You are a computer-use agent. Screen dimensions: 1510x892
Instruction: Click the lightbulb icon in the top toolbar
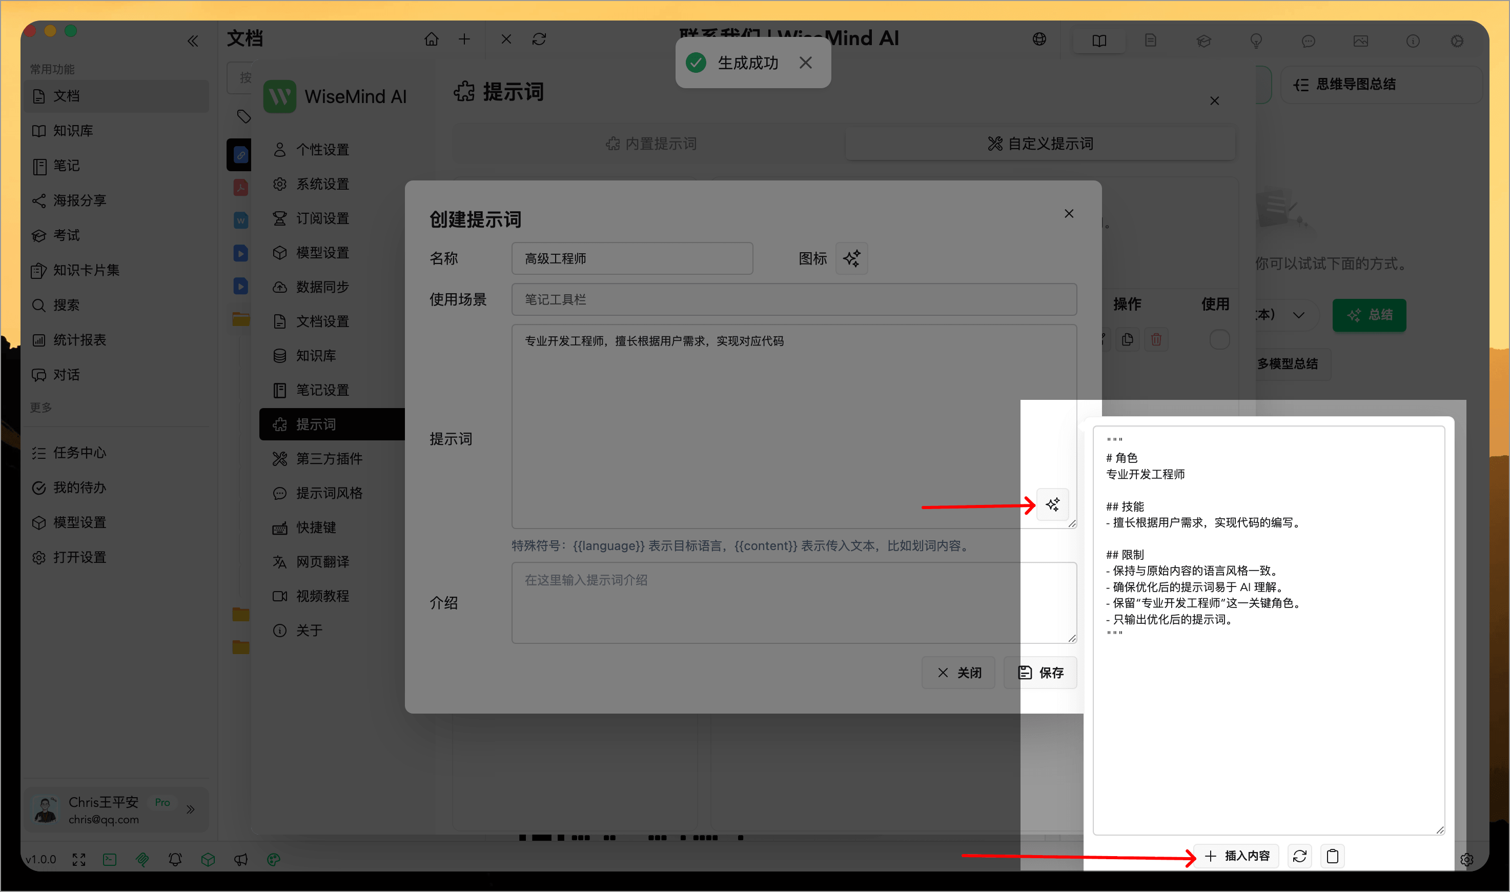(1256, 41)
